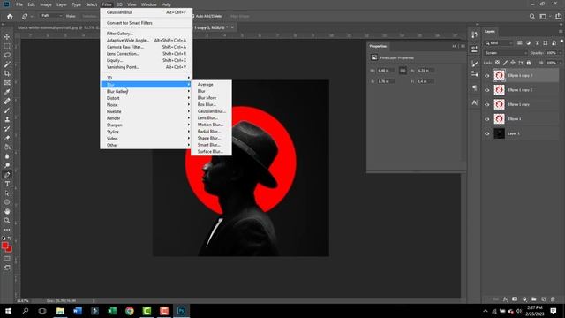Hide the Layer 1 layer
The width and height of the screenshot is (565, 318).
click(x=487, y=133)
